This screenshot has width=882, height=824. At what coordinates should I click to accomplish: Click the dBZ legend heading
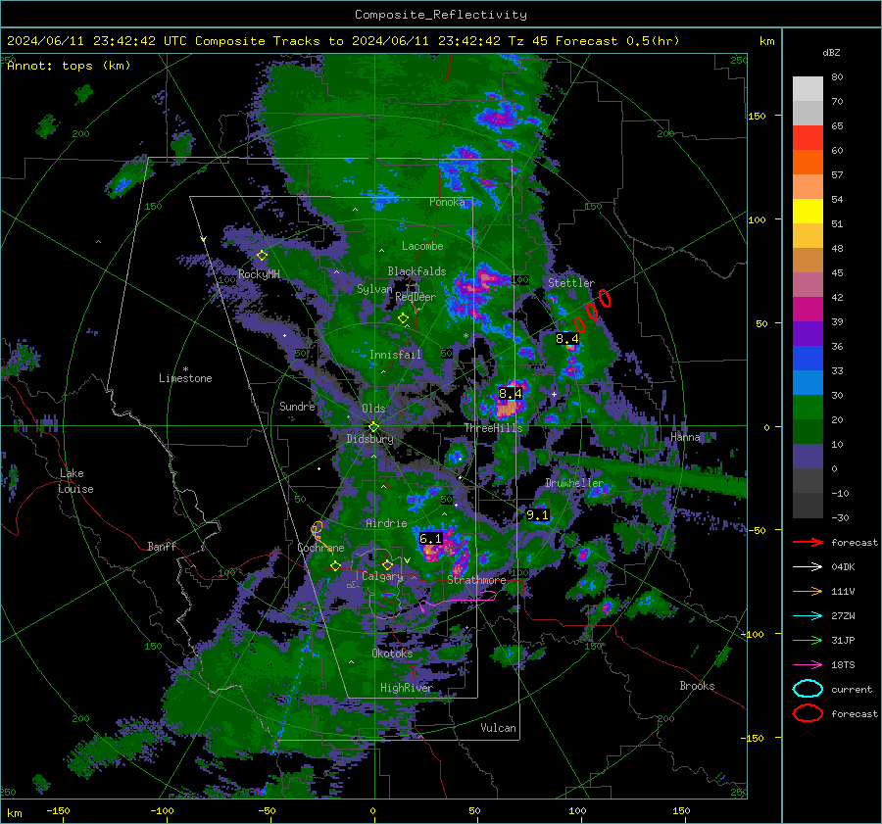[x=831, y=53]
